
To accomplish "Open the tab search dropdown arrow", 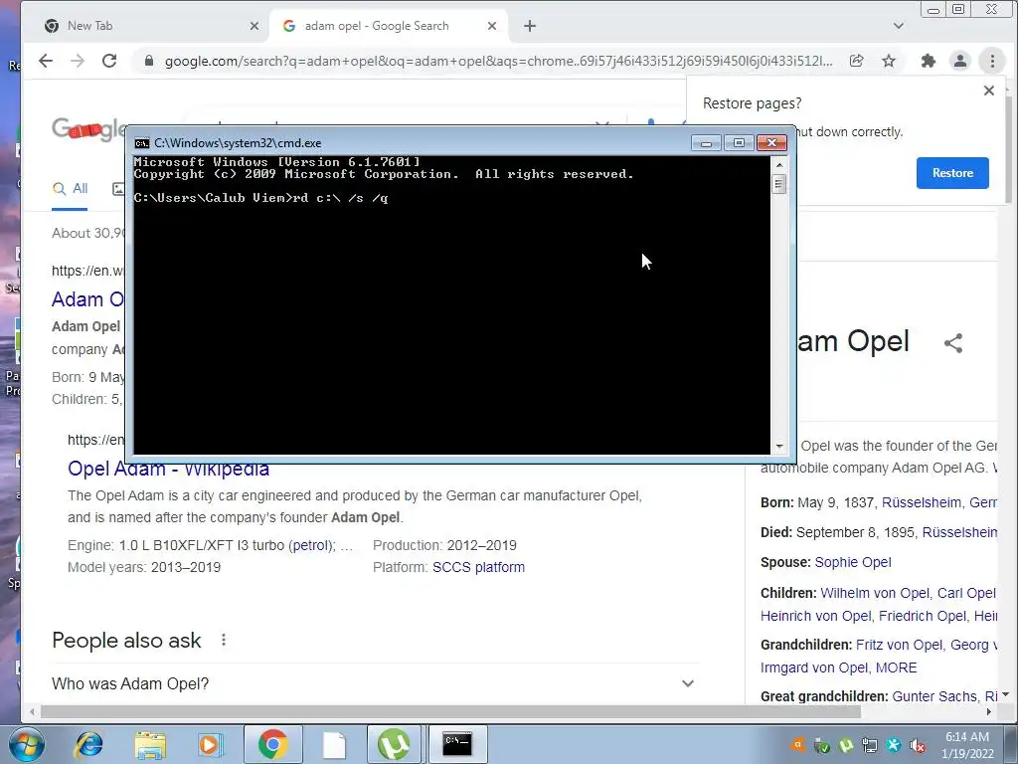I will click(899, 26).
